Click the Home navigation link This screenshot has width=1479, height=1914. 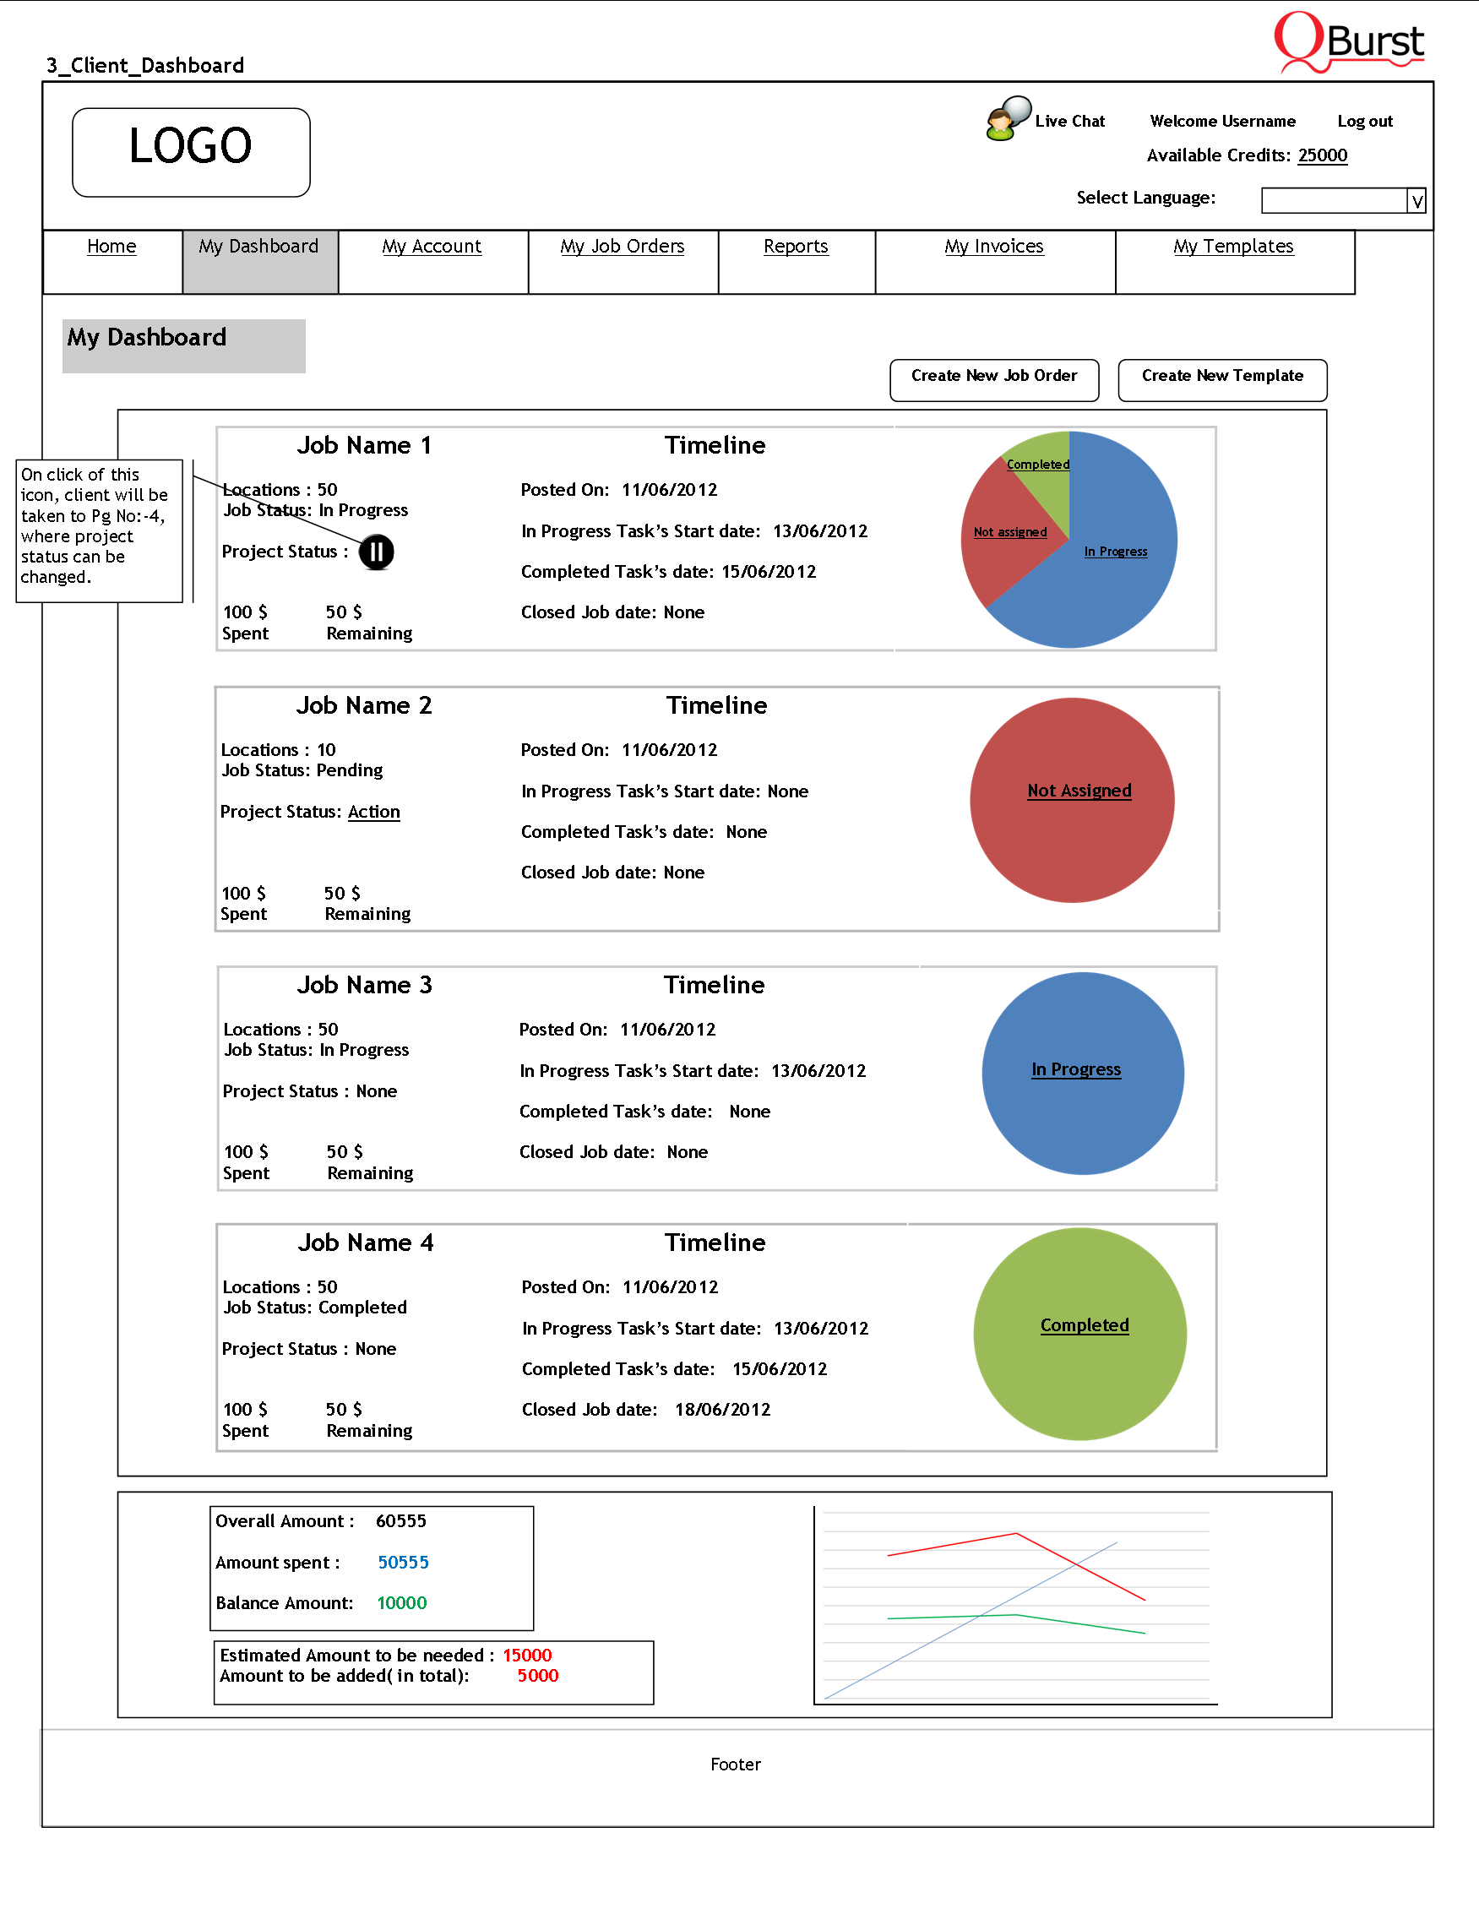click(111, 247)
